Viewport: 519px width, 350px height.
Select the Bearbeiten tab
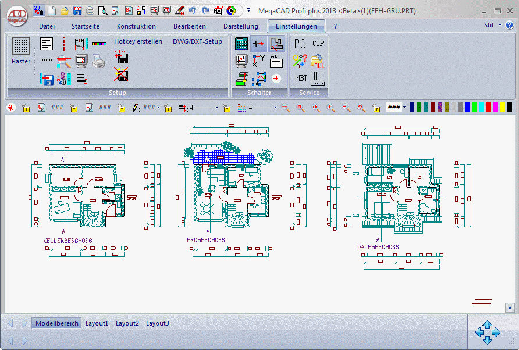190,26
